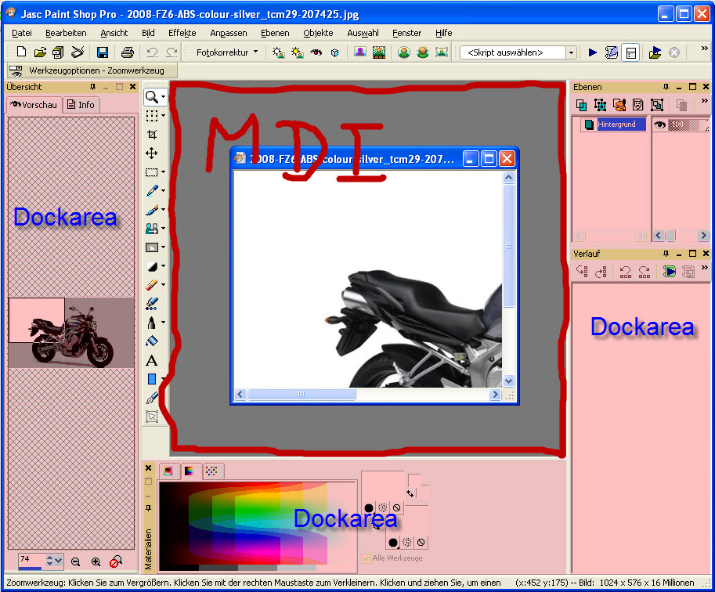The height and width of the screenshot is (592, 715).
Task: Select the Zoom tool magnifier
Action: tap(151, 96)
